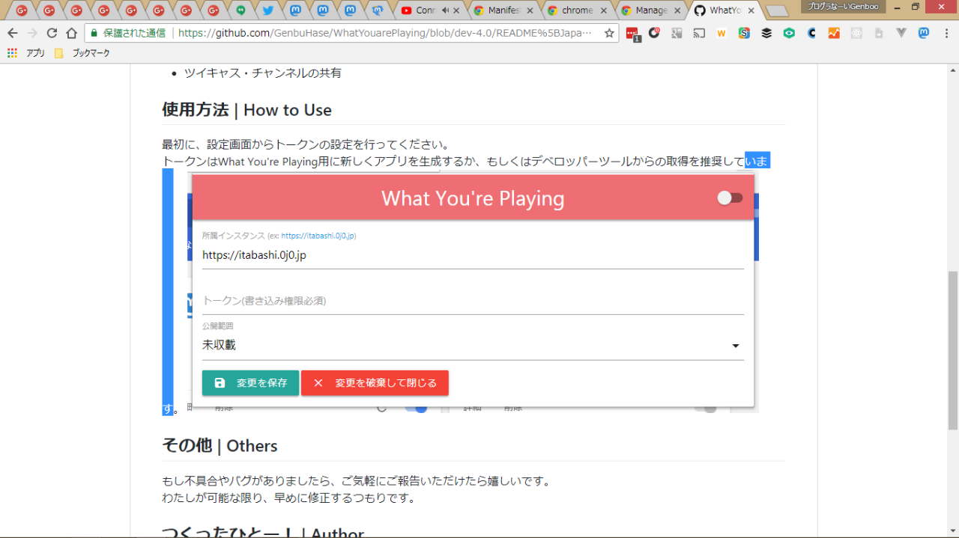The image size is (959, 538).
Task: Click 変更を破棄して閉じる discard button
Action: (x=375, y=383)
